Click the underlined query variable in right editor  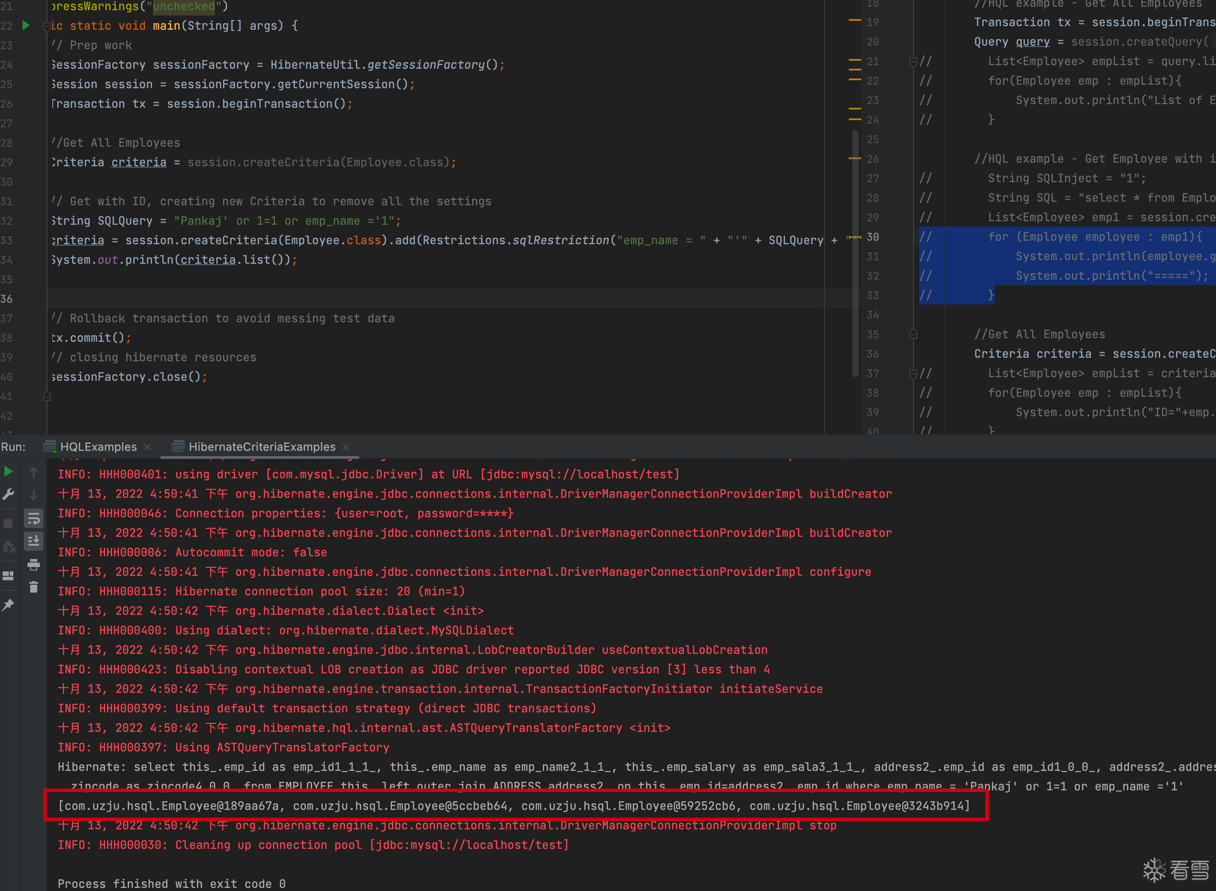click(1032, 42)
